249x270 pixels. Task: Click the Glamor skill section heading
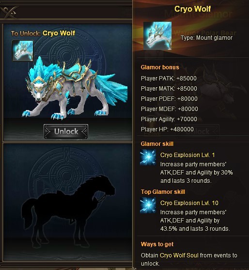157,144
